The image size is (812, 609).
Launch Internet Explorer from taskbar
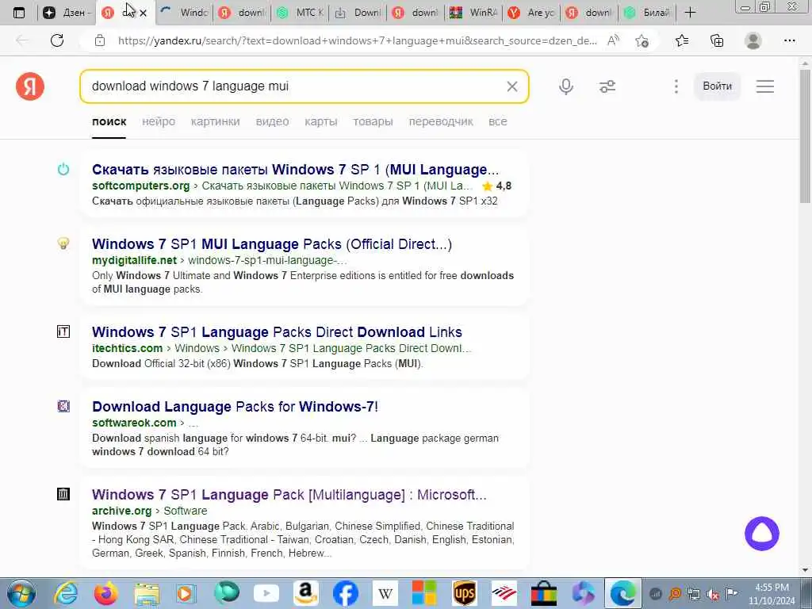(x=67, y=593)
